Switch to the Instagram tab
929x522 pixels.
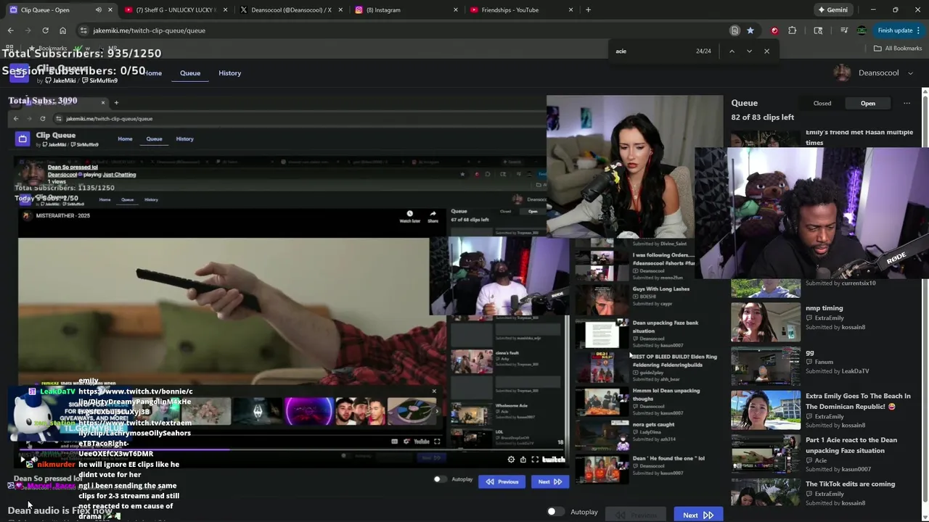[x=405, y=9]
